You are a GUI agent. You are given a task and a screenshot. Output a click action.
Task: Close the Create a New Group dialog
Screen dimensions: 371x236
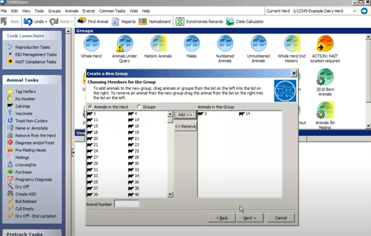293,73
